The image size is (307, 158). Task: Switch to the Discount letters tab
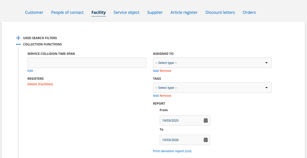[220, 12]
